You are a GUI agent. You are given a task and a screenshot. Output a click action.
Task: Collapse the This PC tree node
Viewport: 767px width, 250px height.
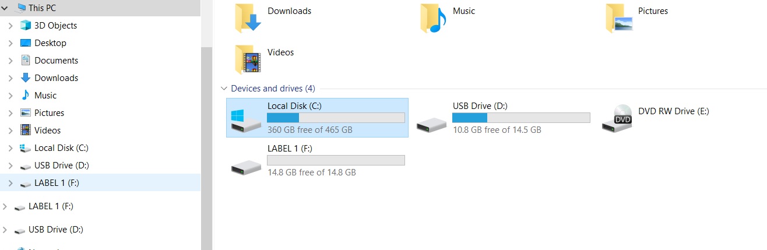5,8
